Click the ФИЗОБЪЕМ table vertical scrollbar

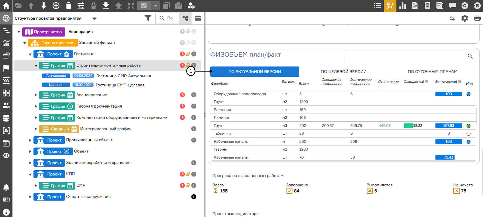(x=476, y=116)
